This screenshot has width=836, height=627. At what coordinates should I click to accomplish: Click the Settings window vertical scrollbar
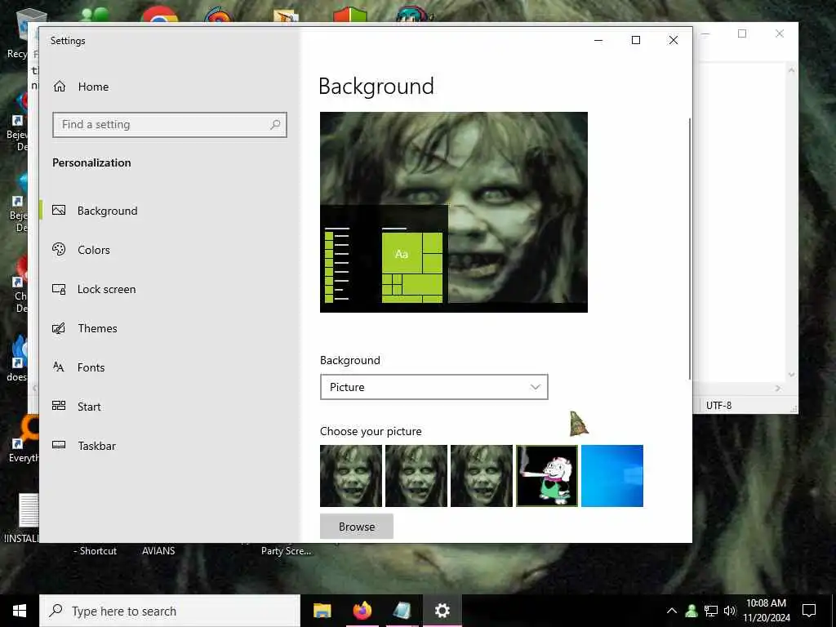(689, 248)
